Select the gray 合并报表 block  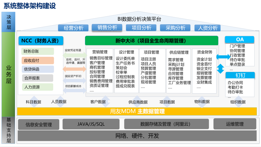tap(38, 78)
